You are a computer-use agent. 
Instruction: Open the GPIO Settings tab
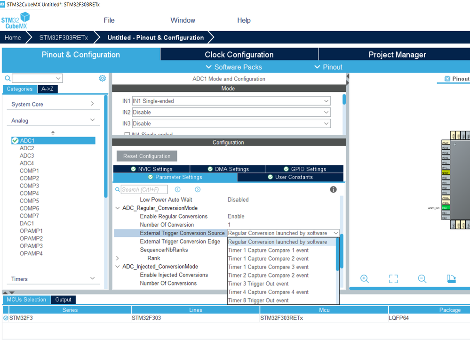[x=304, y=169]
